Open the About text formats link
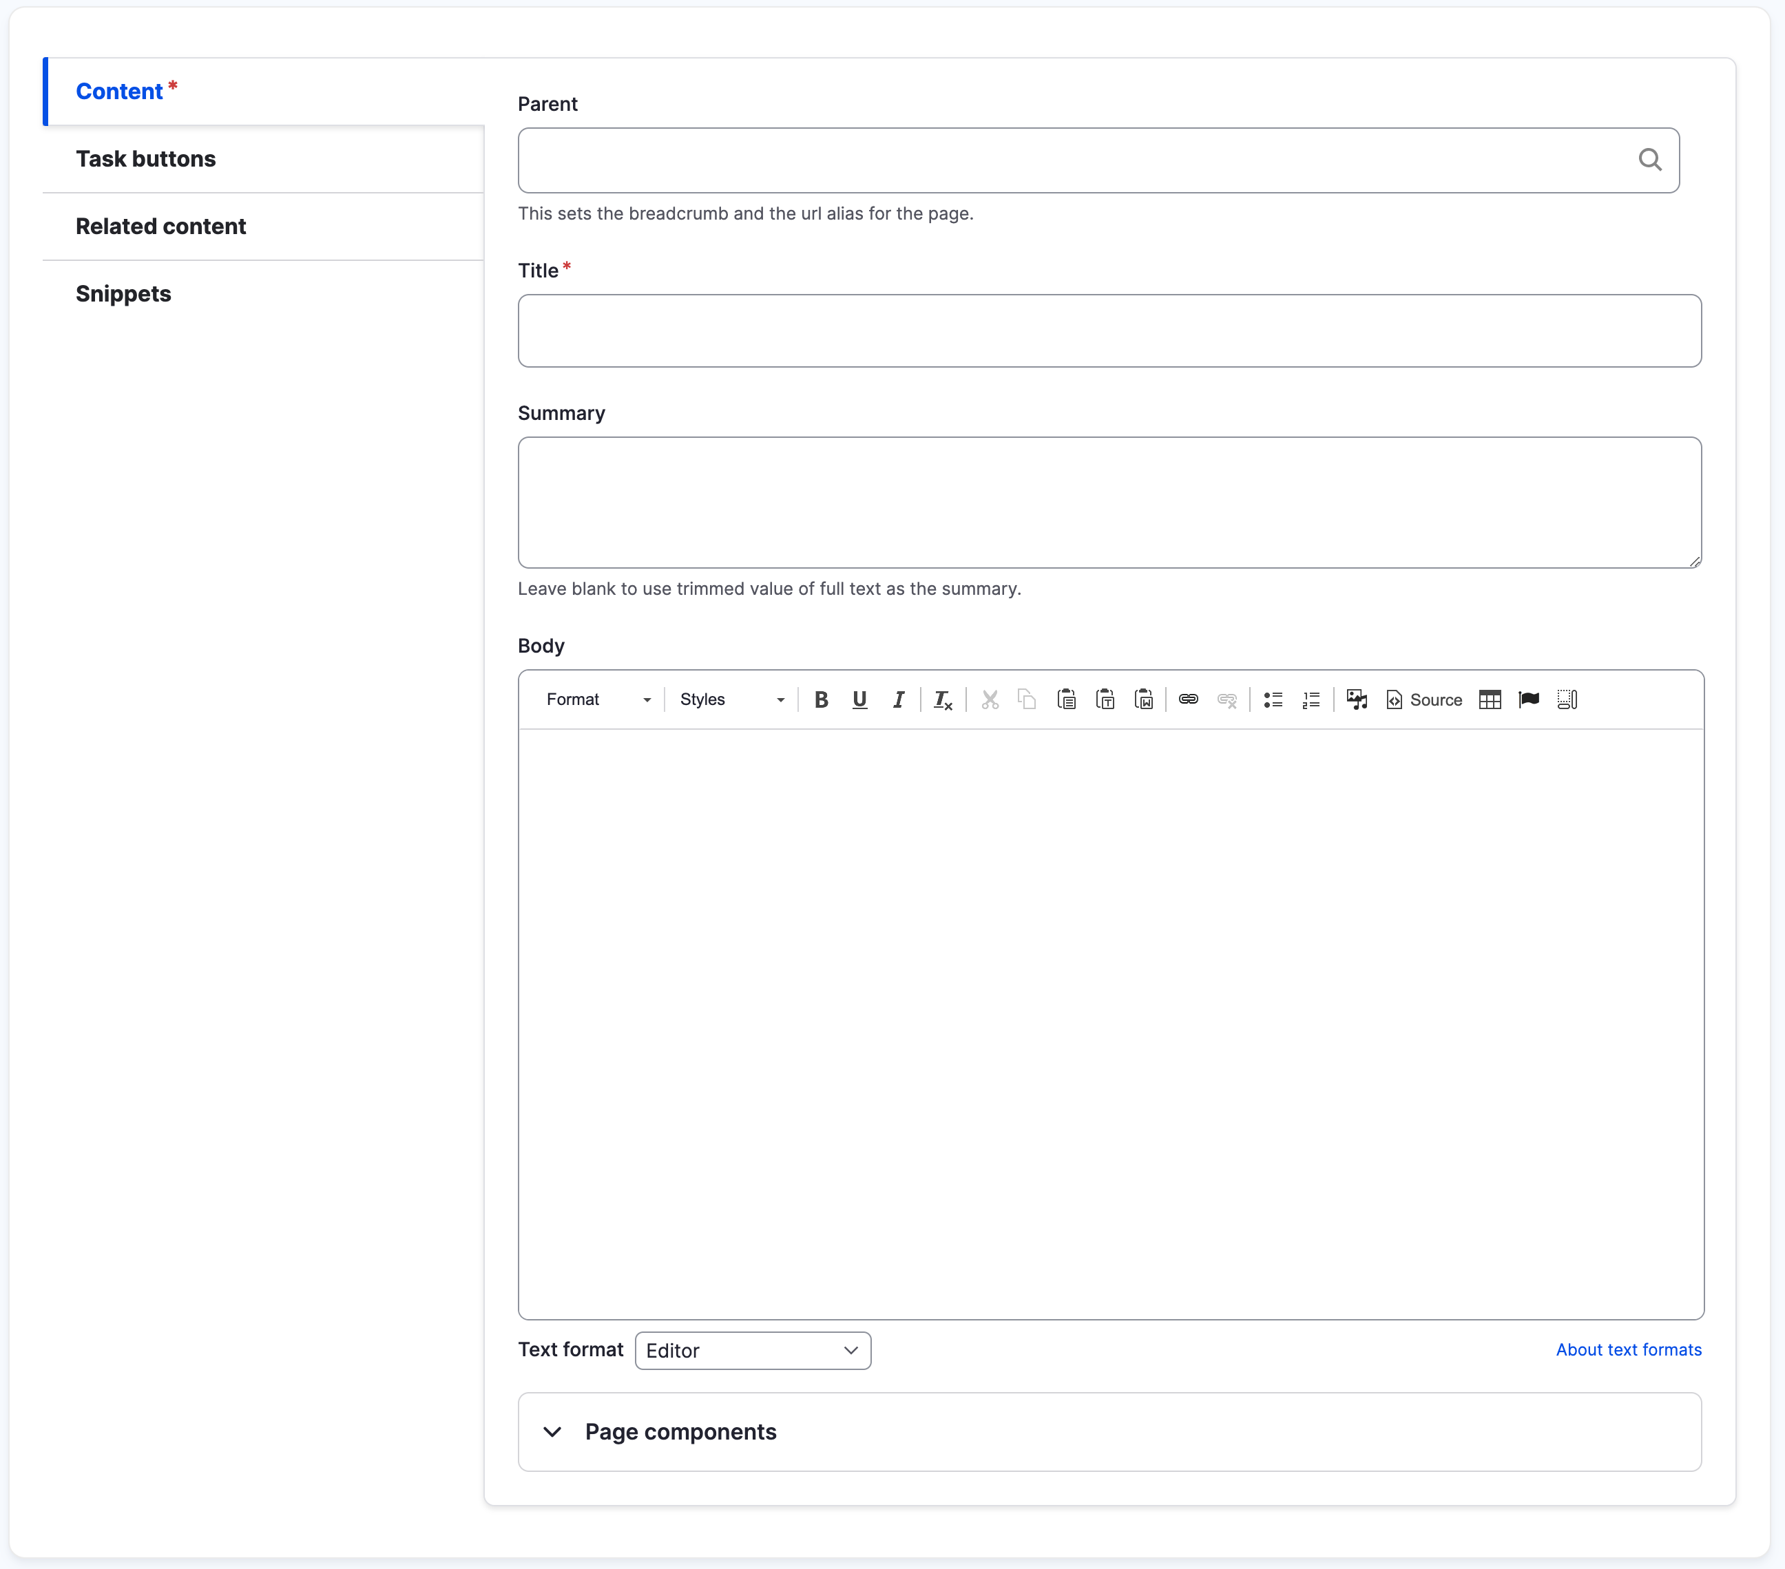 [x=1628, y=1350]
